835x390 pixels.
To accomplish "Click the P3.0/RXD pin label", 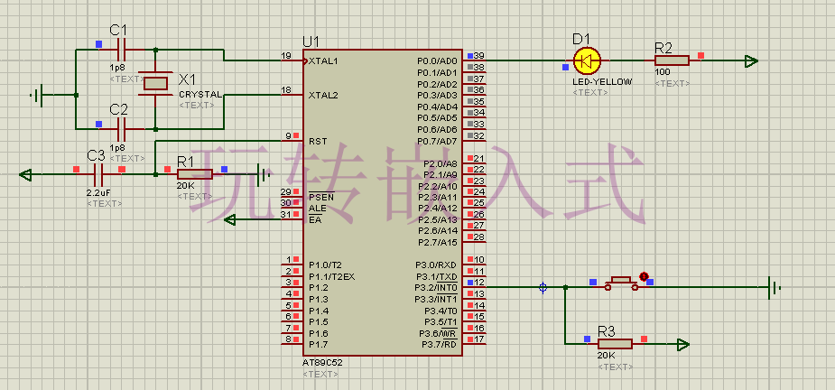I will pyautogui.click(x=436, y=265).
